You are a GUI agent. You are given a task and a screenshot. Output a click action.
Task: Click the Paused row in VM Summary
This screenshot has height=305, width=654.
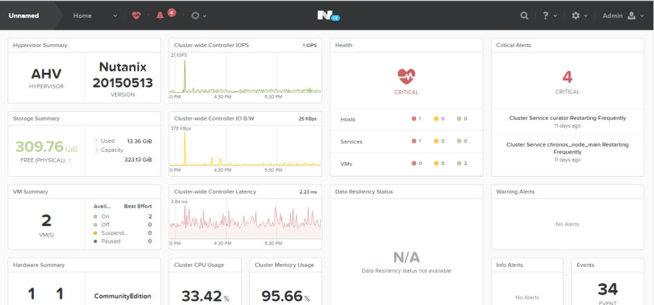[123, 241]
